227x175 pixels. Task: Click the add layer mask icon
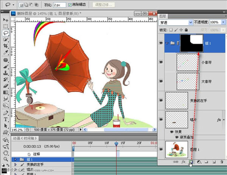tap(191, 162)
